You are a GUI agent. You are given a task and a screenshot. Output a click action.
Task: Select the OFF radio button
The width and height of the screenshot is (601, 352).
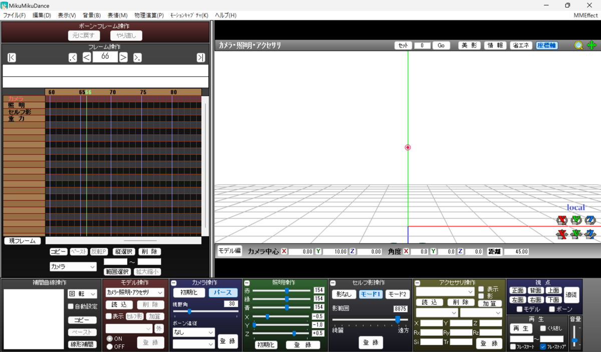pyautogui.click(x=110, y=346)
